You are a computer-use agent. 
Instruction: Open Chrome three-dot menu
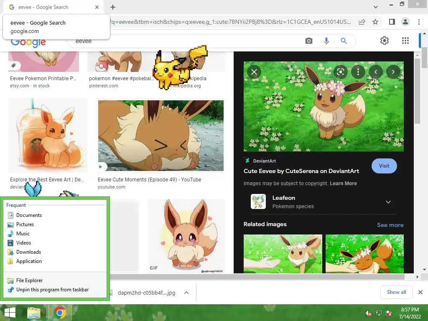pos(419,22)
